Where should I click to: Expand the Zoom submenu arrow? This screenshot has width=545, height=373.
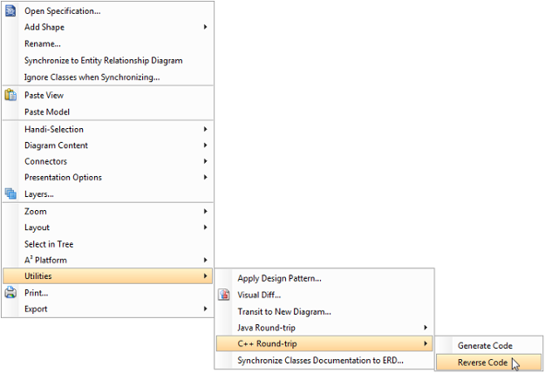coord(206,211)
